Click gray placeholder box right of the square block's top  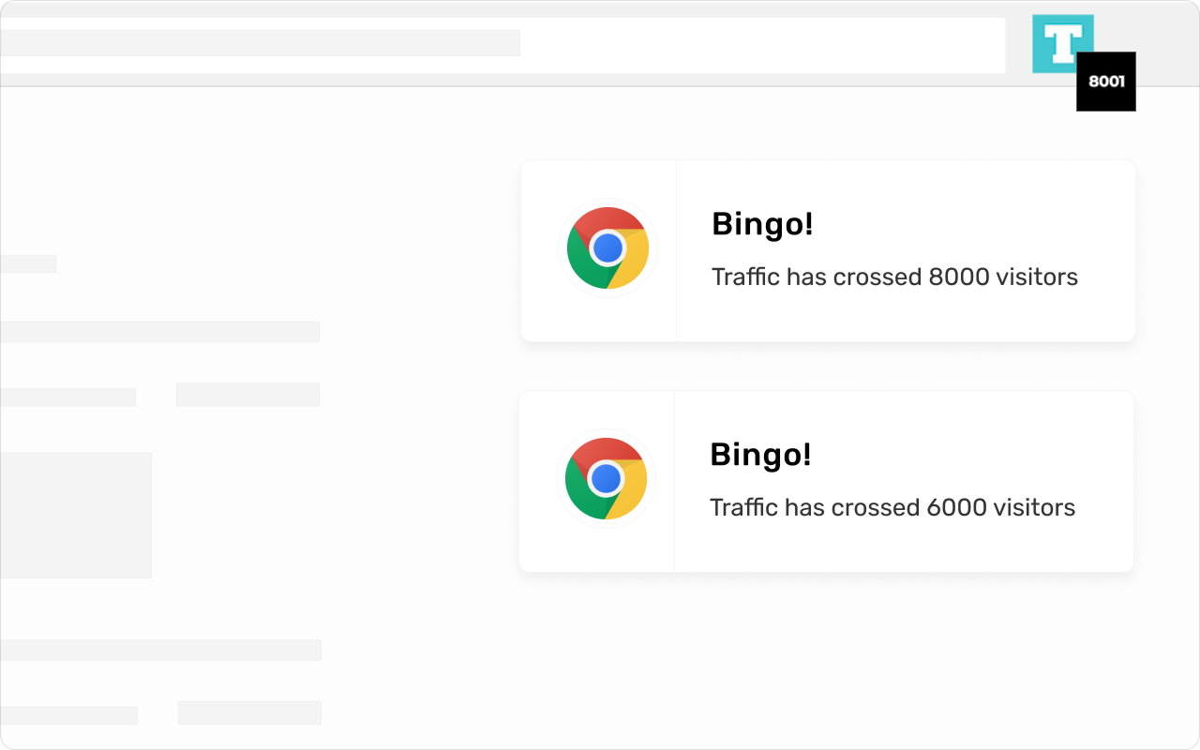[247, 394]
